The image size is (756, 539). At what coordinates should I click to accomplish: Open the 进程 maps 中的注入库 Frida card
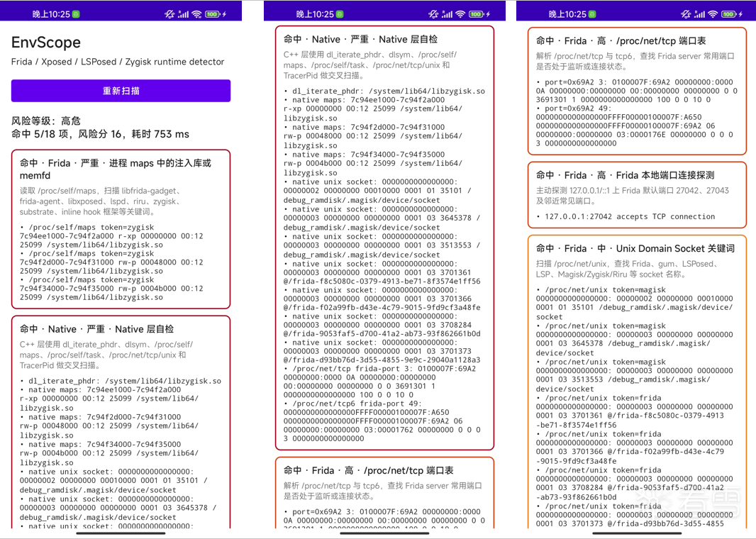coord(121,229)
